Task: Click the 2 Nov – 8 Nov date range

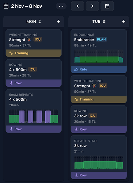Action: [27, 6]
